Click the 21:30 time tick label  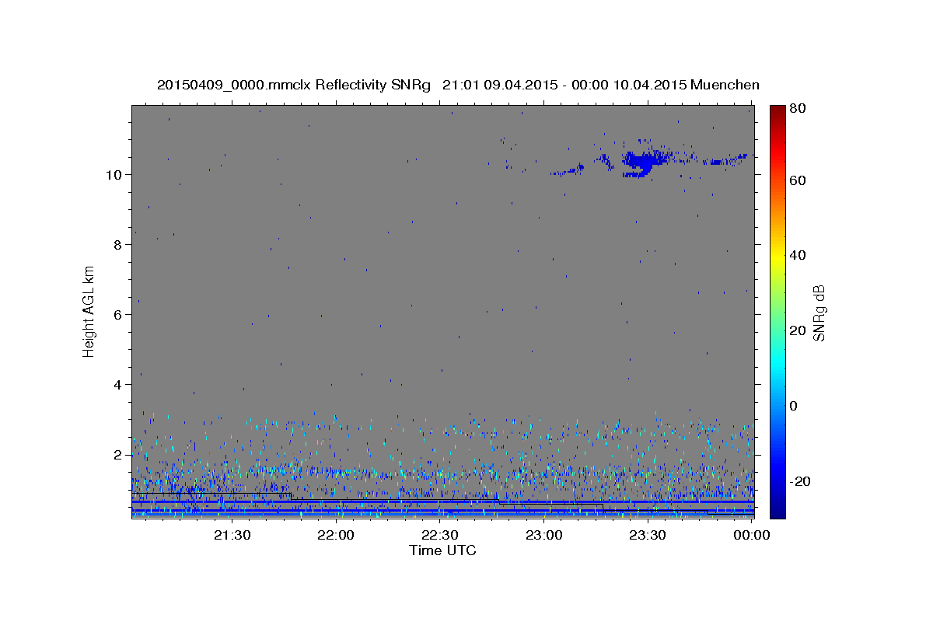tap(232, 535)
